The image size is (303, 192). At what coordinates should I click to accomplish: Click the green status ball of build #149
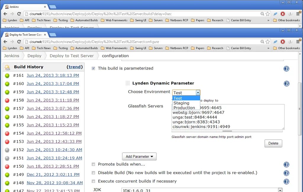point(7,175)
